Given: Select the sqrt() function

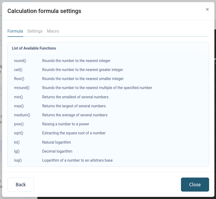Looking at the screenshot, I should 19,133.
